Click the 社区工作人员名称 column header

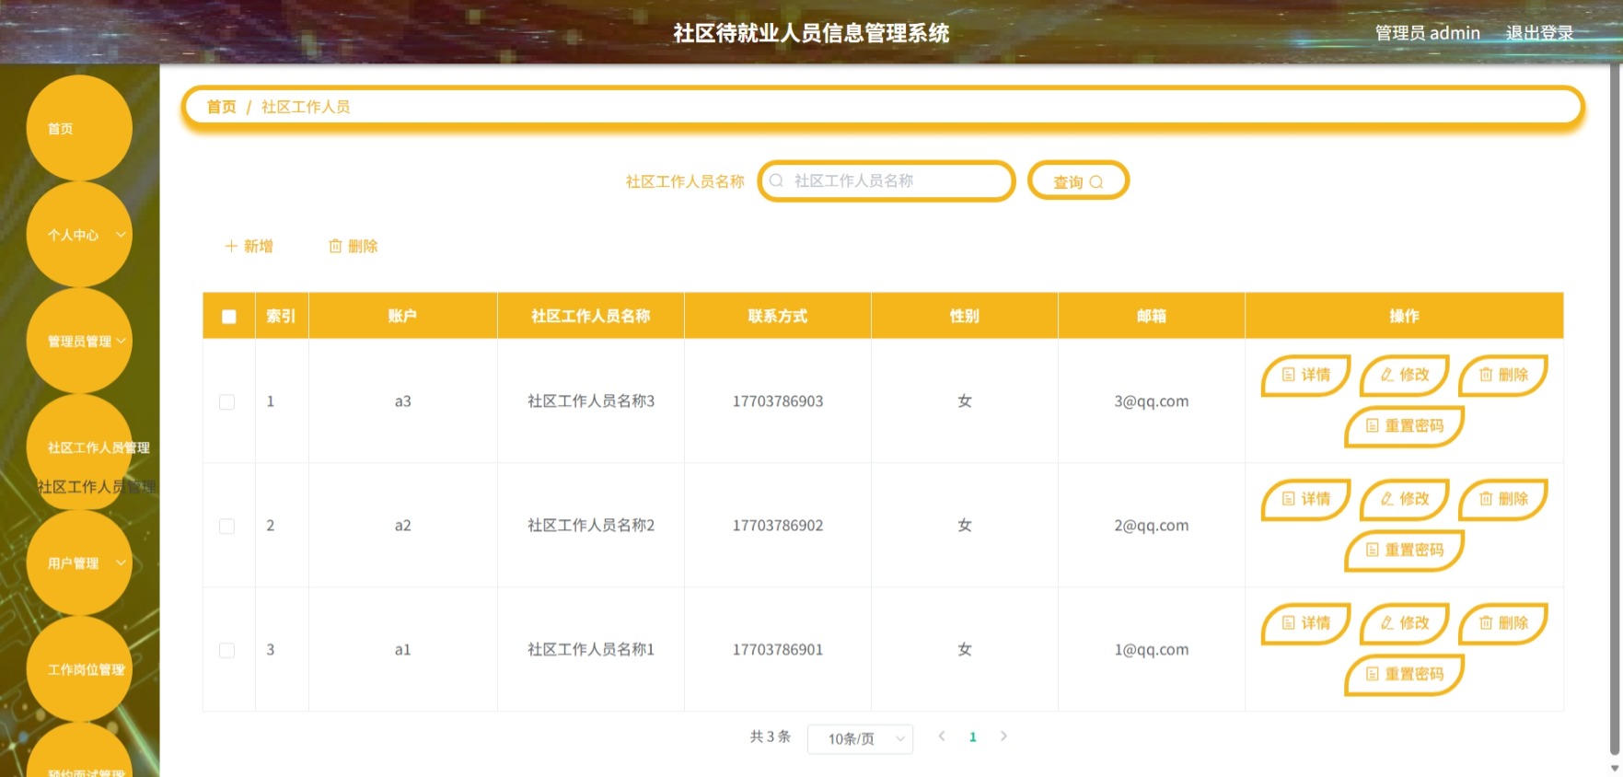click(591, 316)
